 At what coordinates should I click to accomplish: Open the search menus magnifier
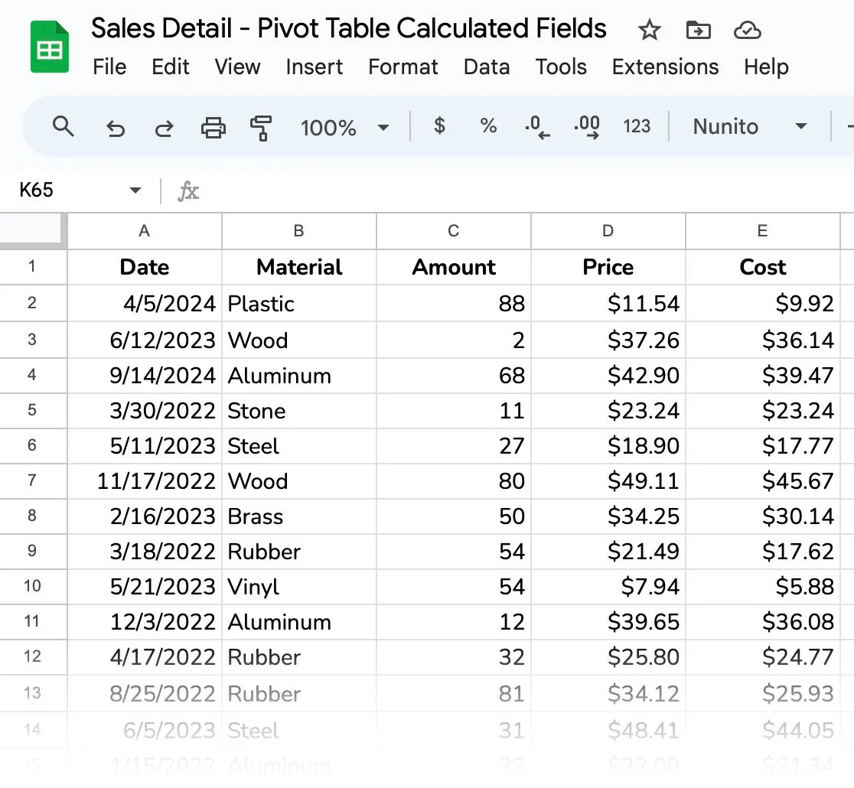point(64,127)
